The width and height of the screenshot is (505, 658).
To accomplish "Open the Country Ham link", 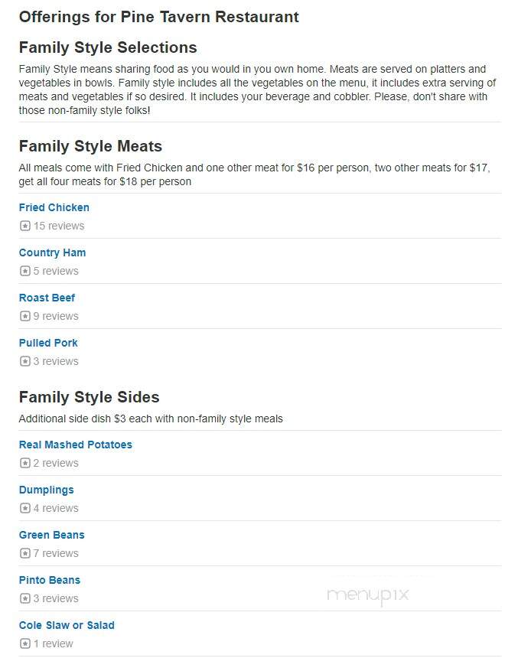I will (x=53, y=252).
